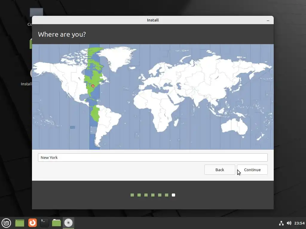Open network connections tray icon

281,223
